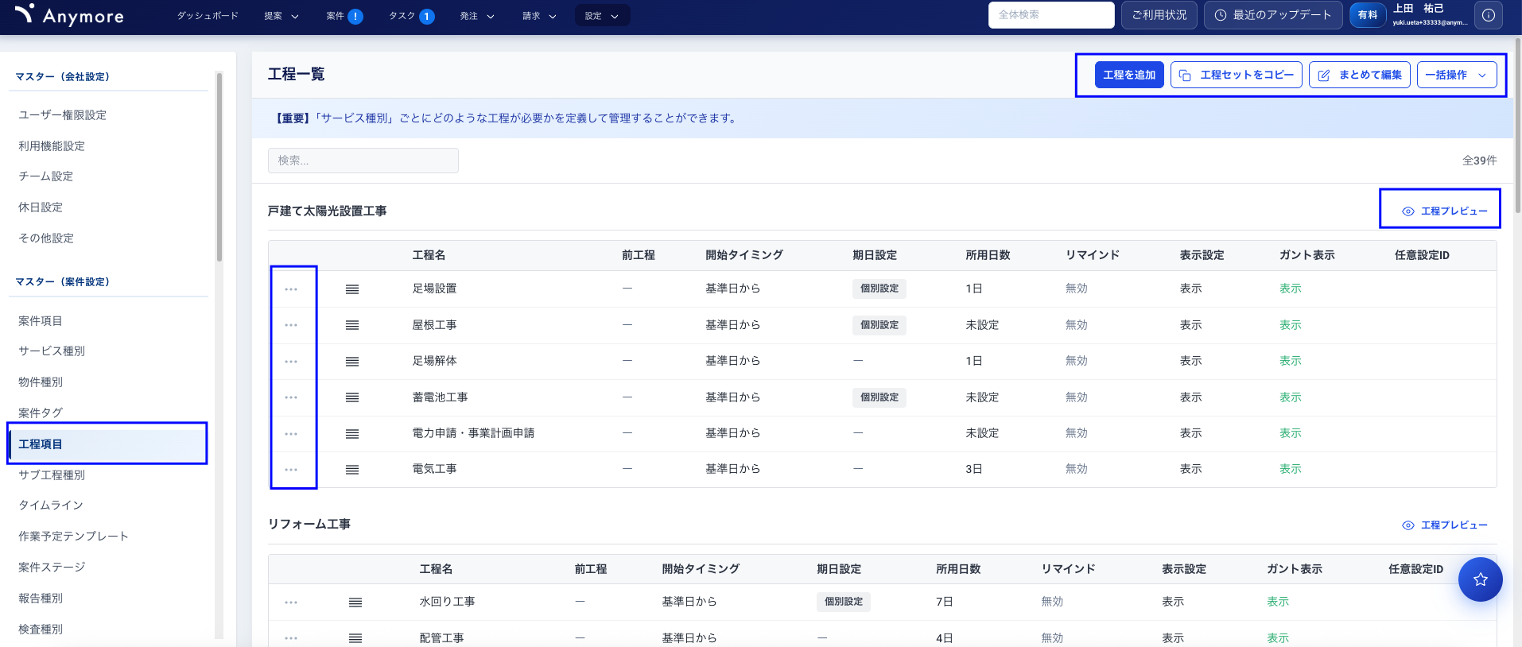Open the タスク menu item
This screenshot has width=1522, height=647.
tap(402, 16)
